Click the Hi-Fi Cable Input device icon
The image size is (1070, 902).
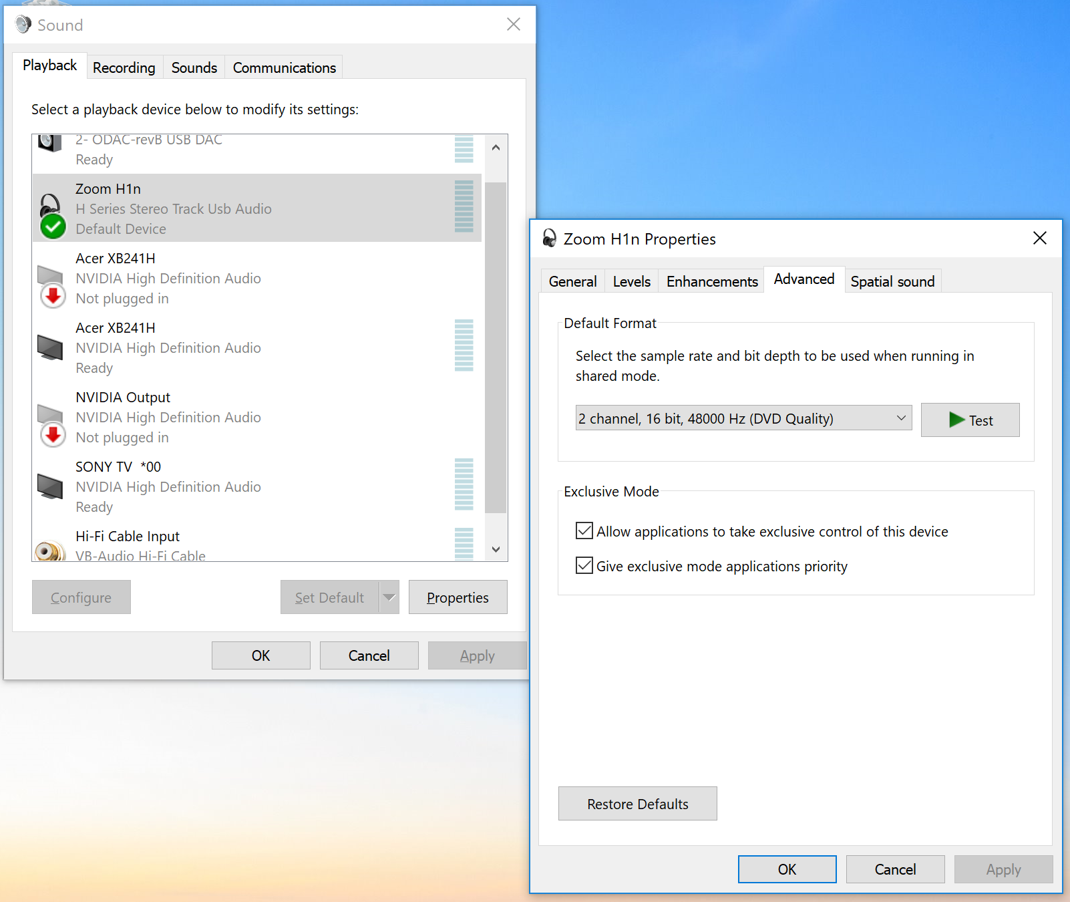click(x=50, y=551)
